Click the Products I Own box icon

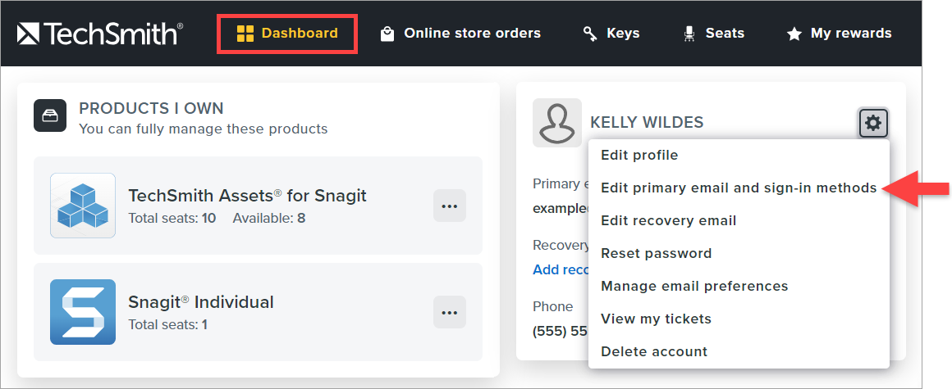(x=49, y=115)
